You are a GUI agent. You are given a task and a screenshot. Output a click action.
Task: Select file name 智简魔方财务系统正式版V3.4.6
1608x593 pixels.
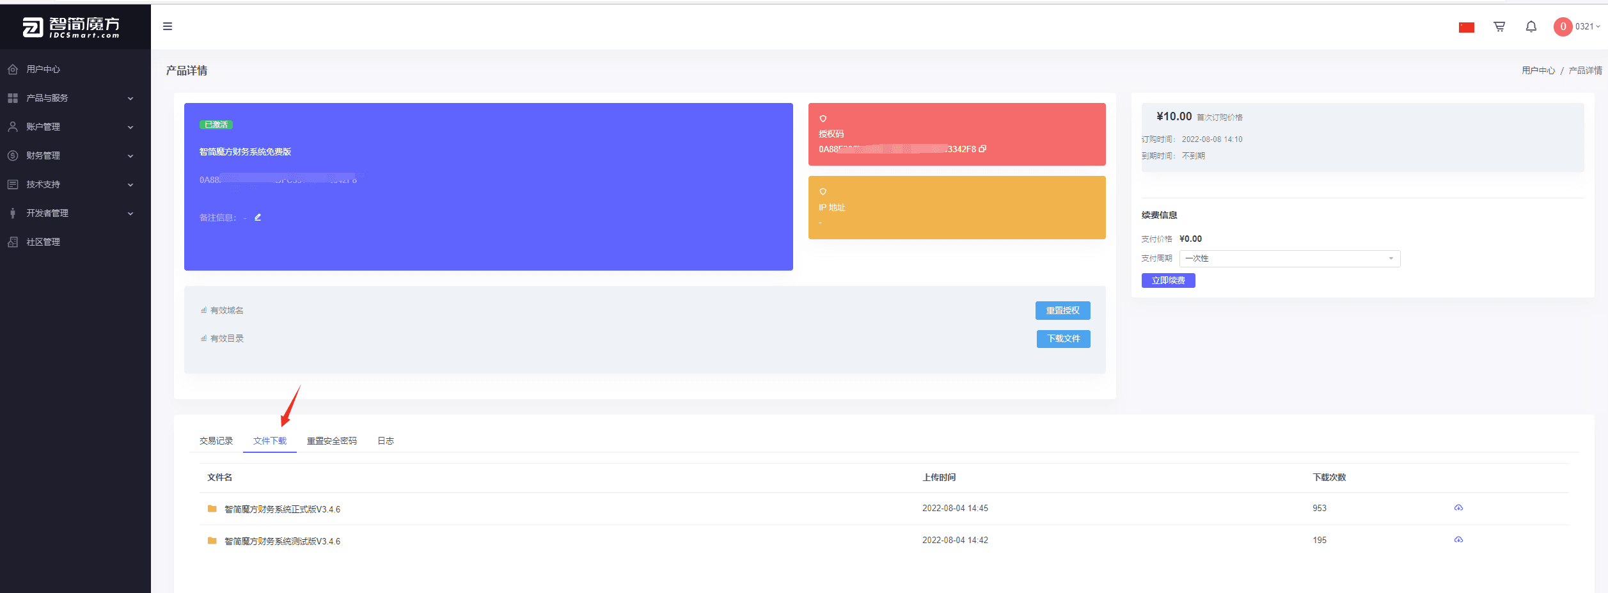coord(282,509)
